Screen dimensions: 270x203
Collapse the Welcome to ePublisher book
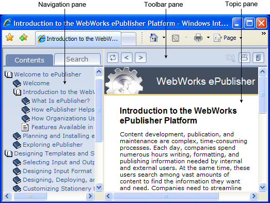[x=8, y=74]
